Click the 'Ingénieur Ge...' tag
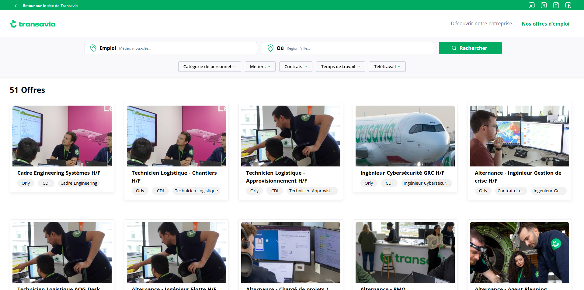Screen dimensions: 584x290 tap(548, 191)
